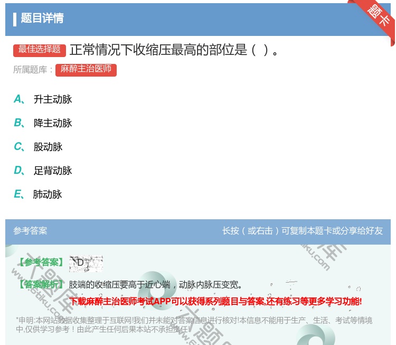This screenshot has width=396, height=345.
Task: Click the red download APP promotion link
Action: [x=215, y=302]
